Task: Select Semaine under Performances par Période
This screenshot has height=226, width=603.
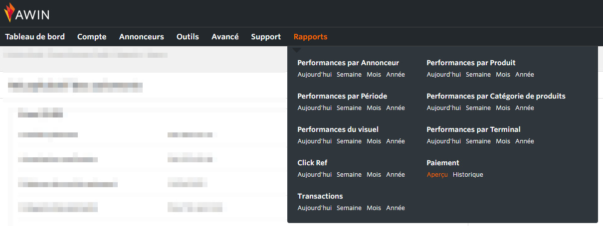Action: coord(349,108)
